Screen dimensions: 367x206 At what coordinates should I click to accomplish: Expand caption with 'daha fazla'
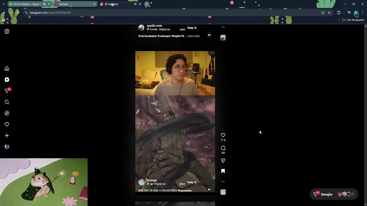(x=194, y=36)
